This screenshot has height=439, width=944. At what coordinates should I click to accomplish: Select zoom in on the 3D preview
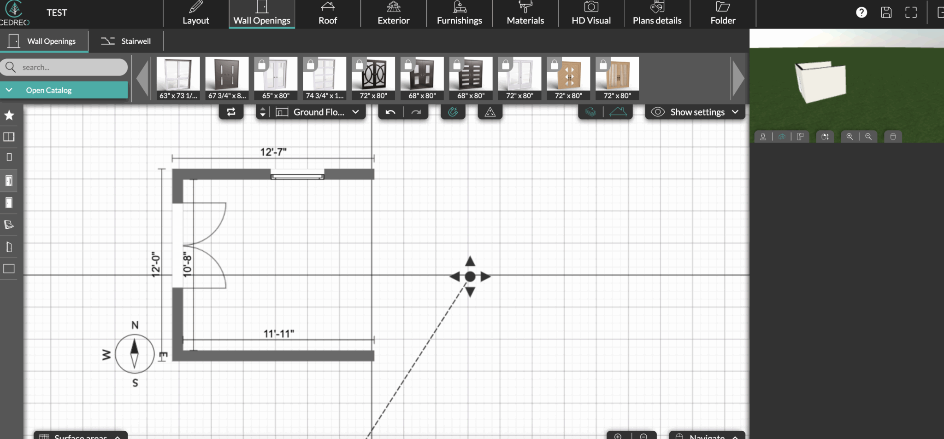click(x=850, y=136)
